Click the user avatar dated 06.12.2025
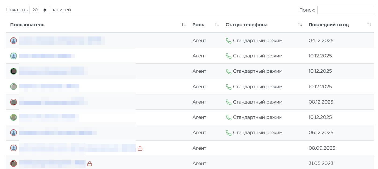378x169 pixels. point(13,133)
